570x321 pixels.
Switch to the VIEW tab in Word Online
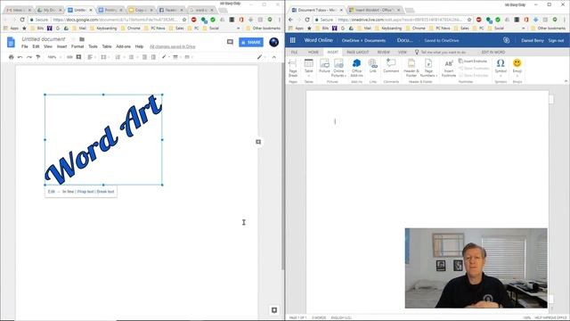tap(402, 53)
